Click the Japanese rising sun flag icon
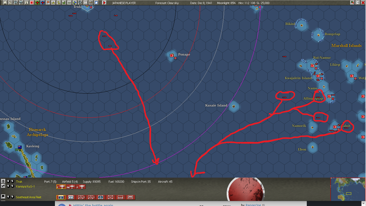 [x=32, y=3]
